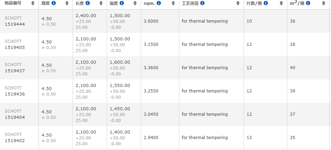This screenshot has width=331, height=150.
Task: Sort table by 工艺选项 column arrows
Action: click(238, 3)
